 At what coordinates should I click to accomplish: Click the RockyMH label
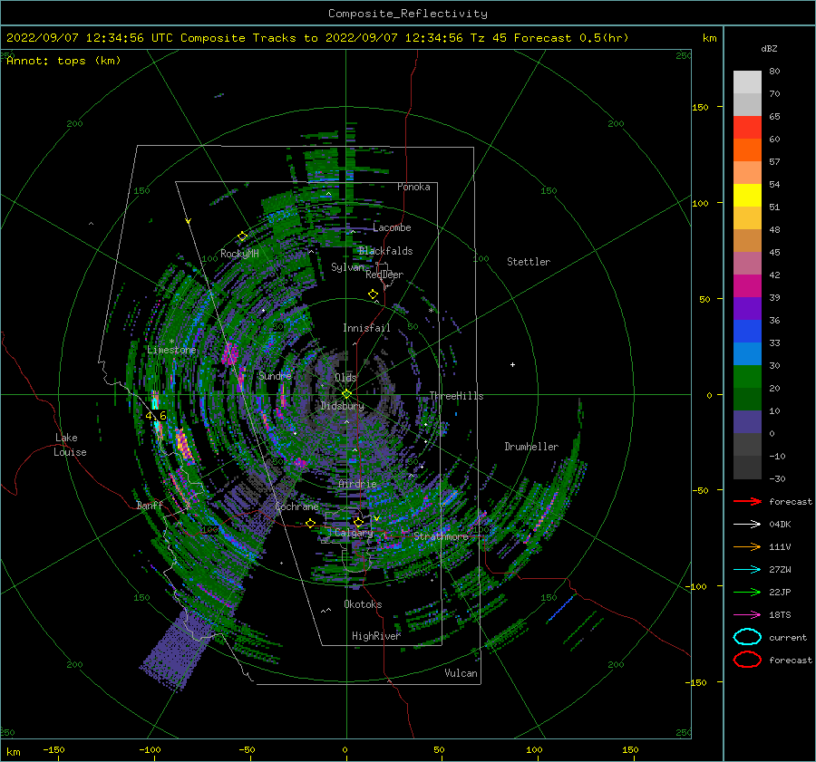239,254
